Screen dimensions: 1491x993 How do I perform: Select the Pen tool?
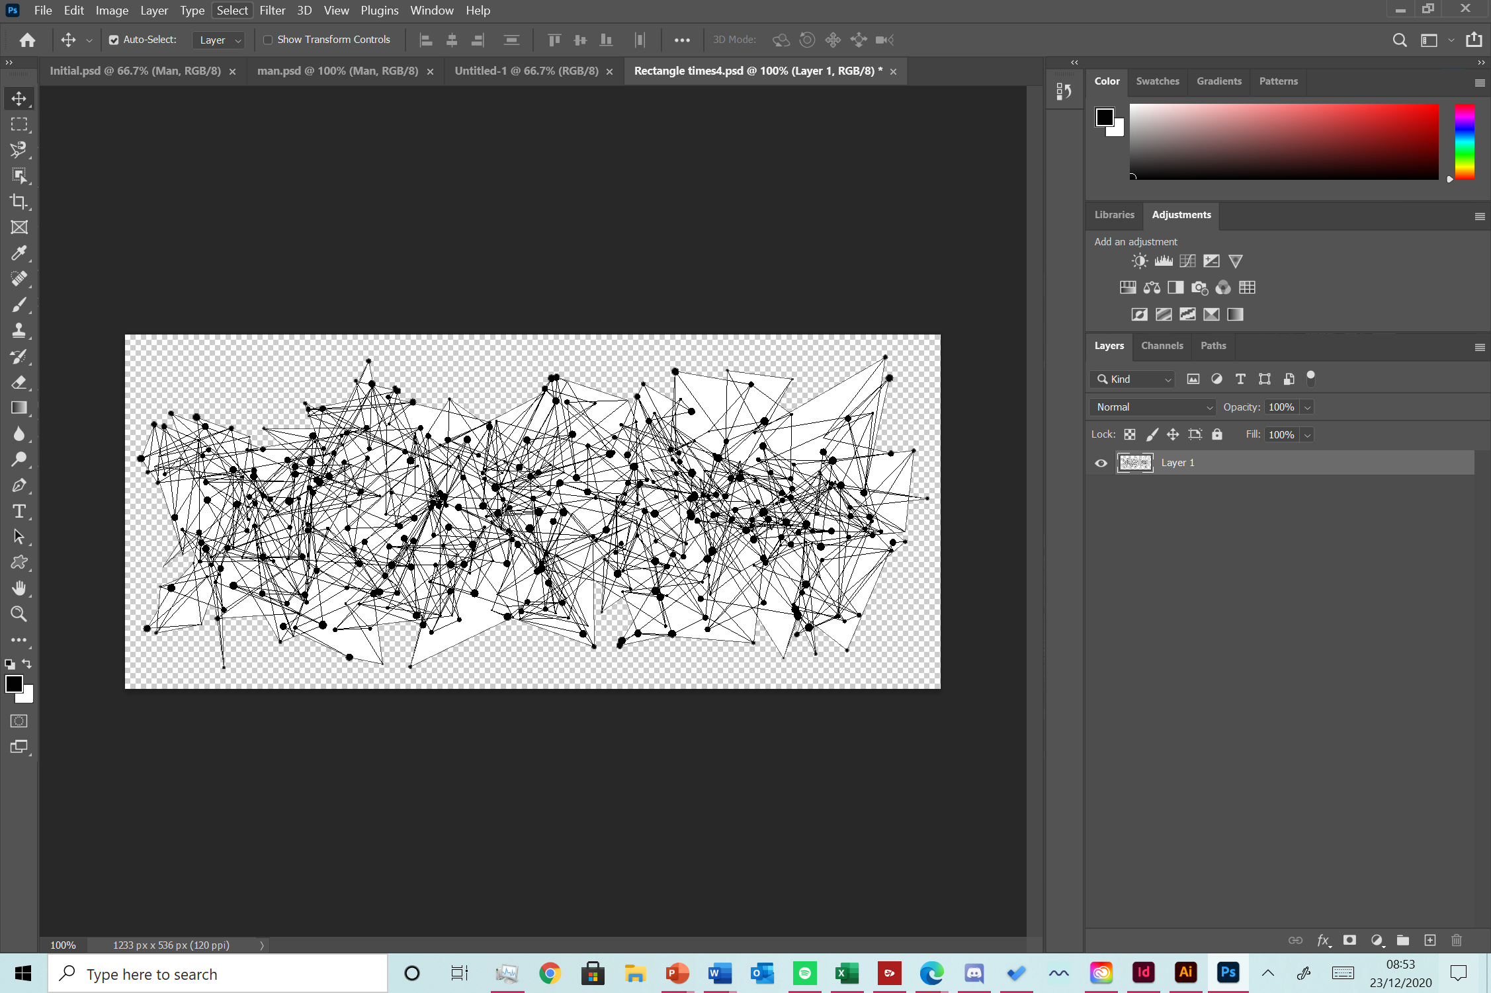[x=19, y=485]
